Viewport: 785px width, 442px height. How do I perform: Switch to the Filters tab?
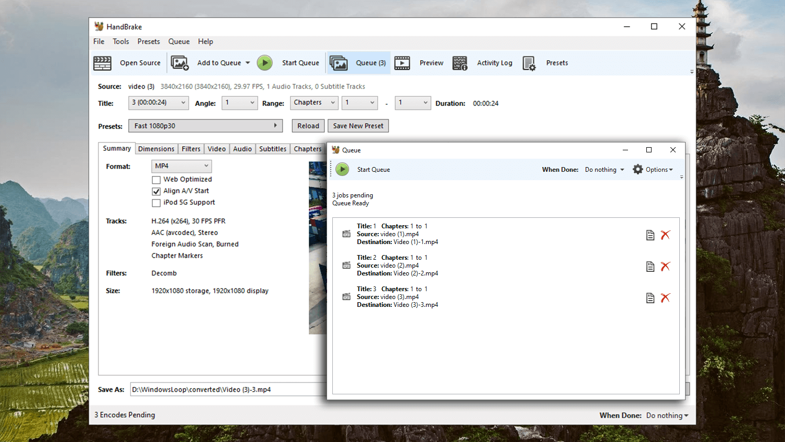click(x=191, y=149)
